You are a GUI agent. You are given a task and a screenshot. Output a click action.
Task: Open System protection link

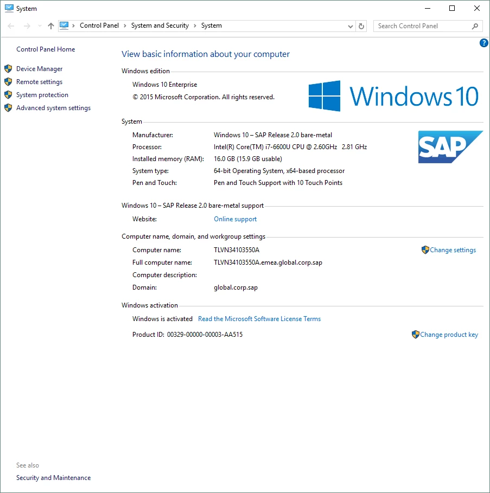click(x=42, y=95)
